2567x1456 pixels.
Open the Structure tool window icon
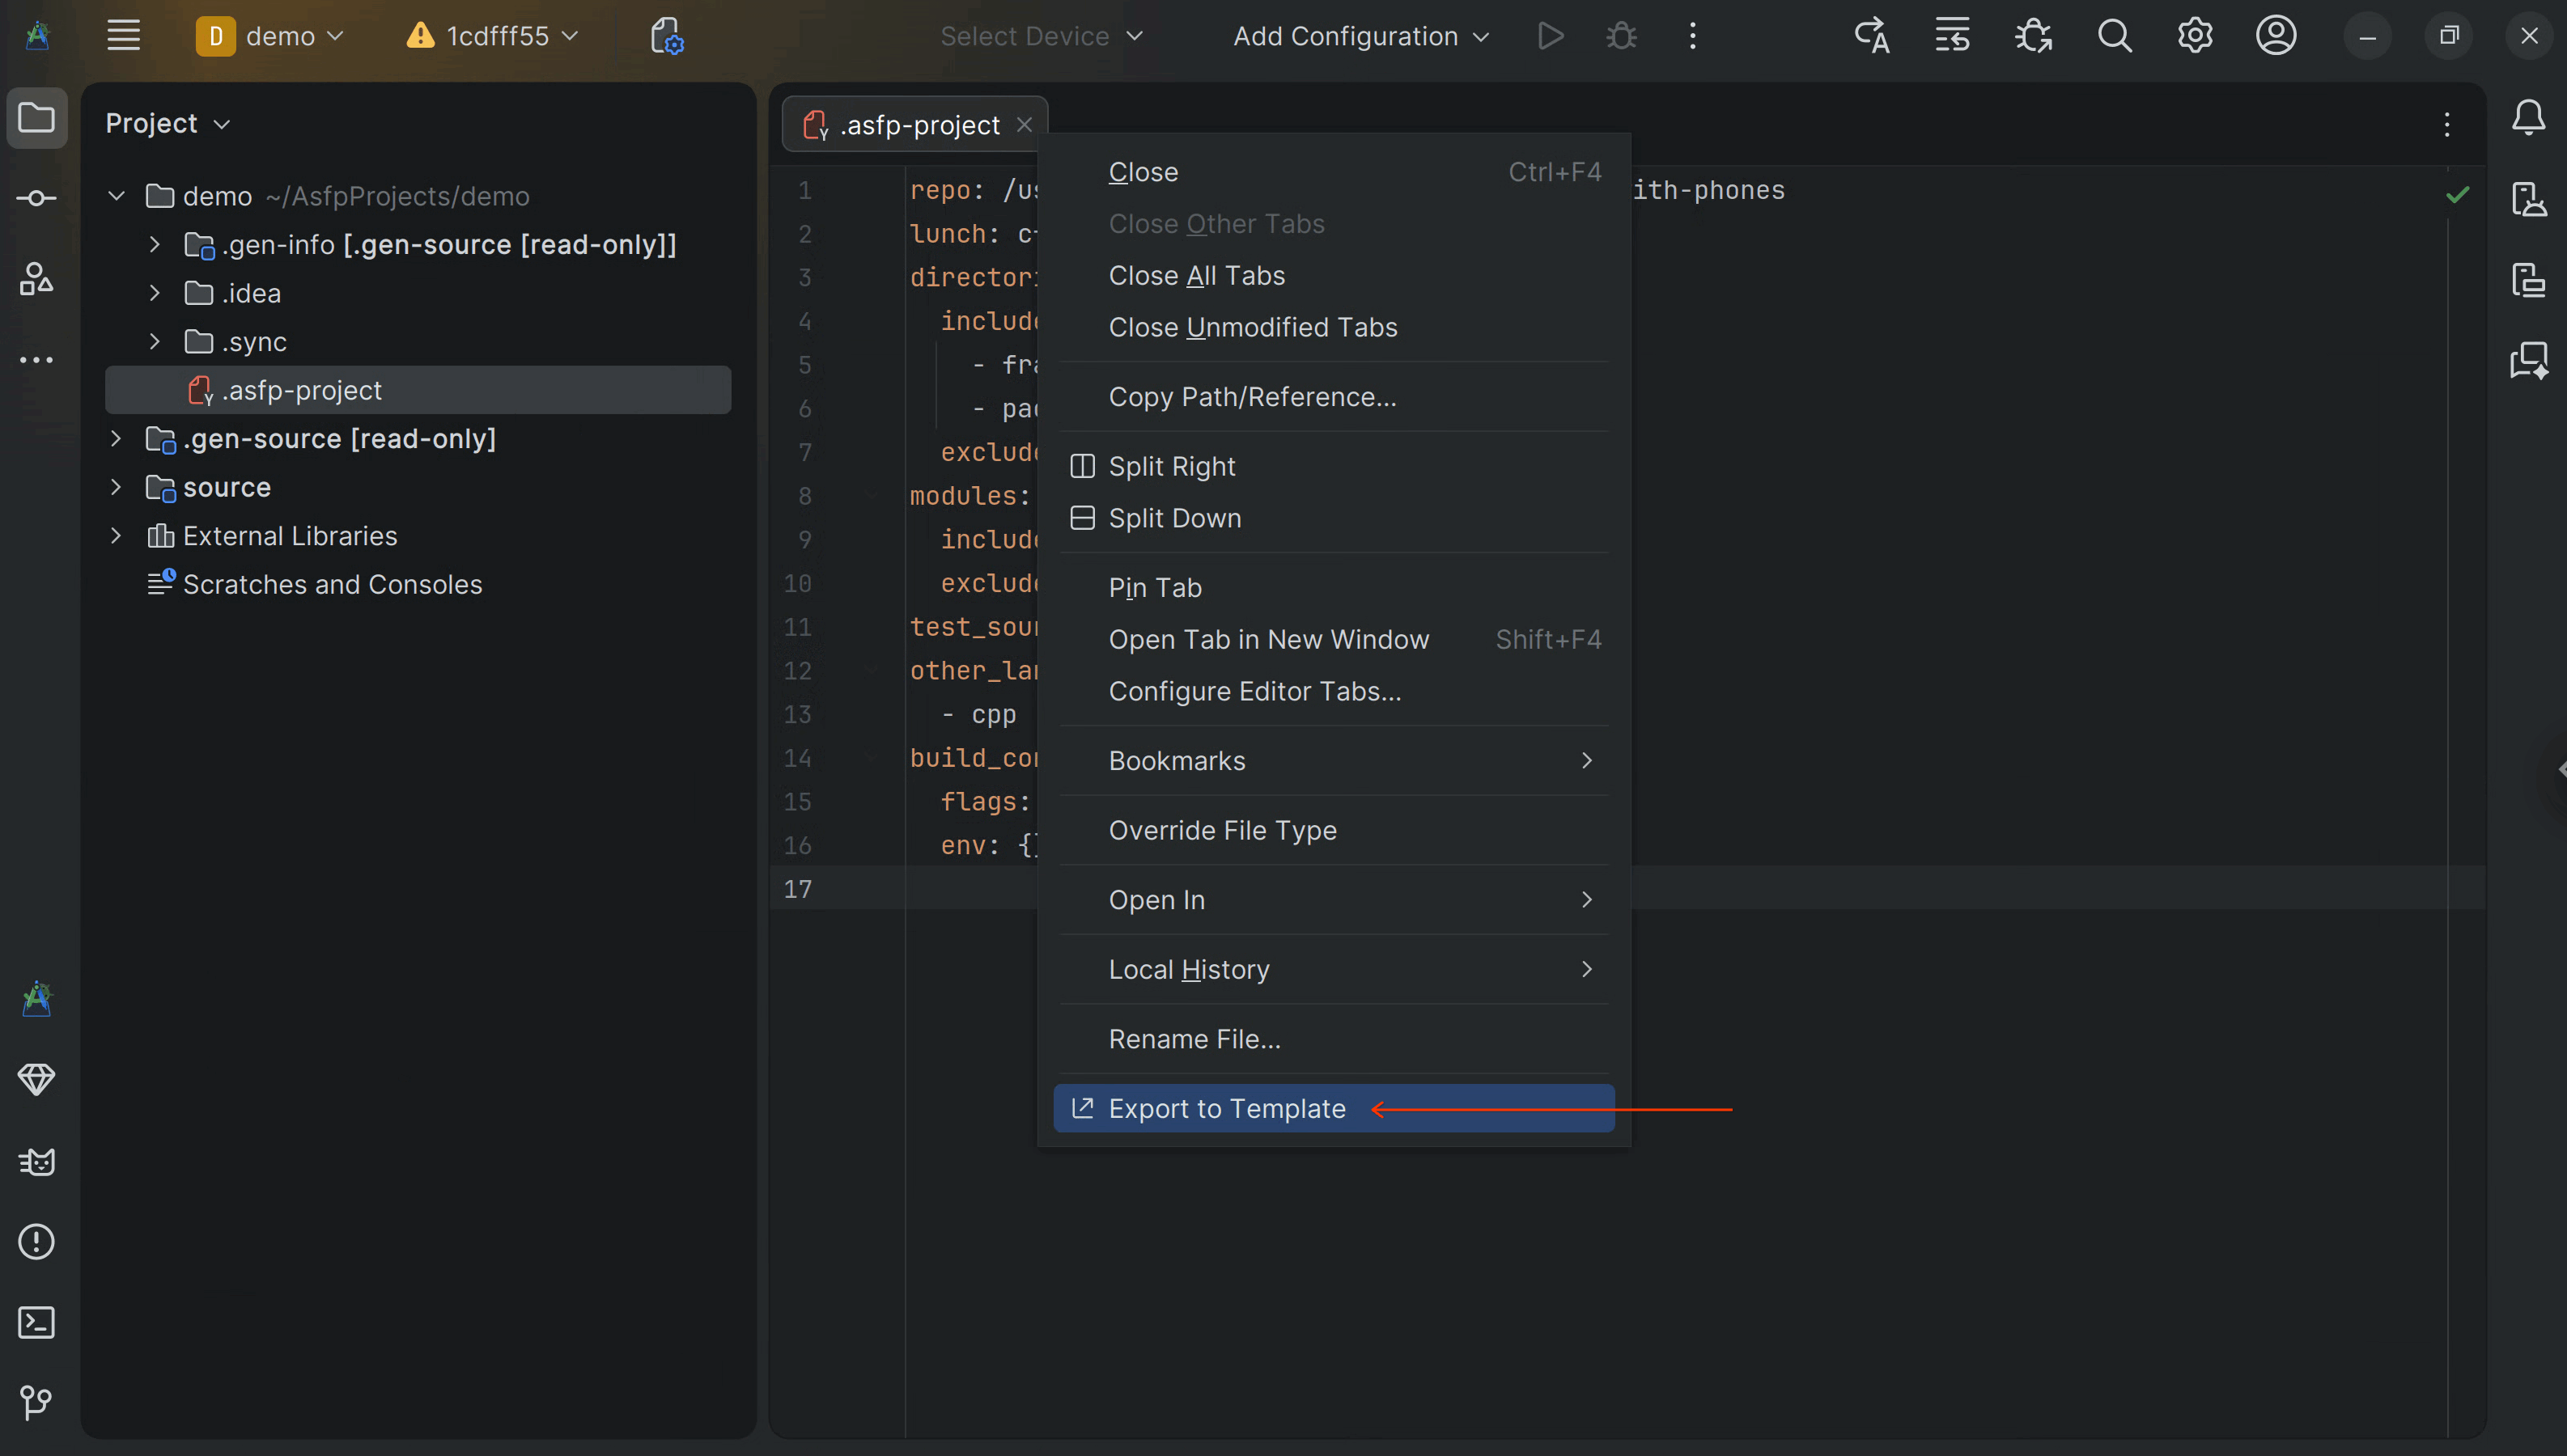click(x=37, y=278)
